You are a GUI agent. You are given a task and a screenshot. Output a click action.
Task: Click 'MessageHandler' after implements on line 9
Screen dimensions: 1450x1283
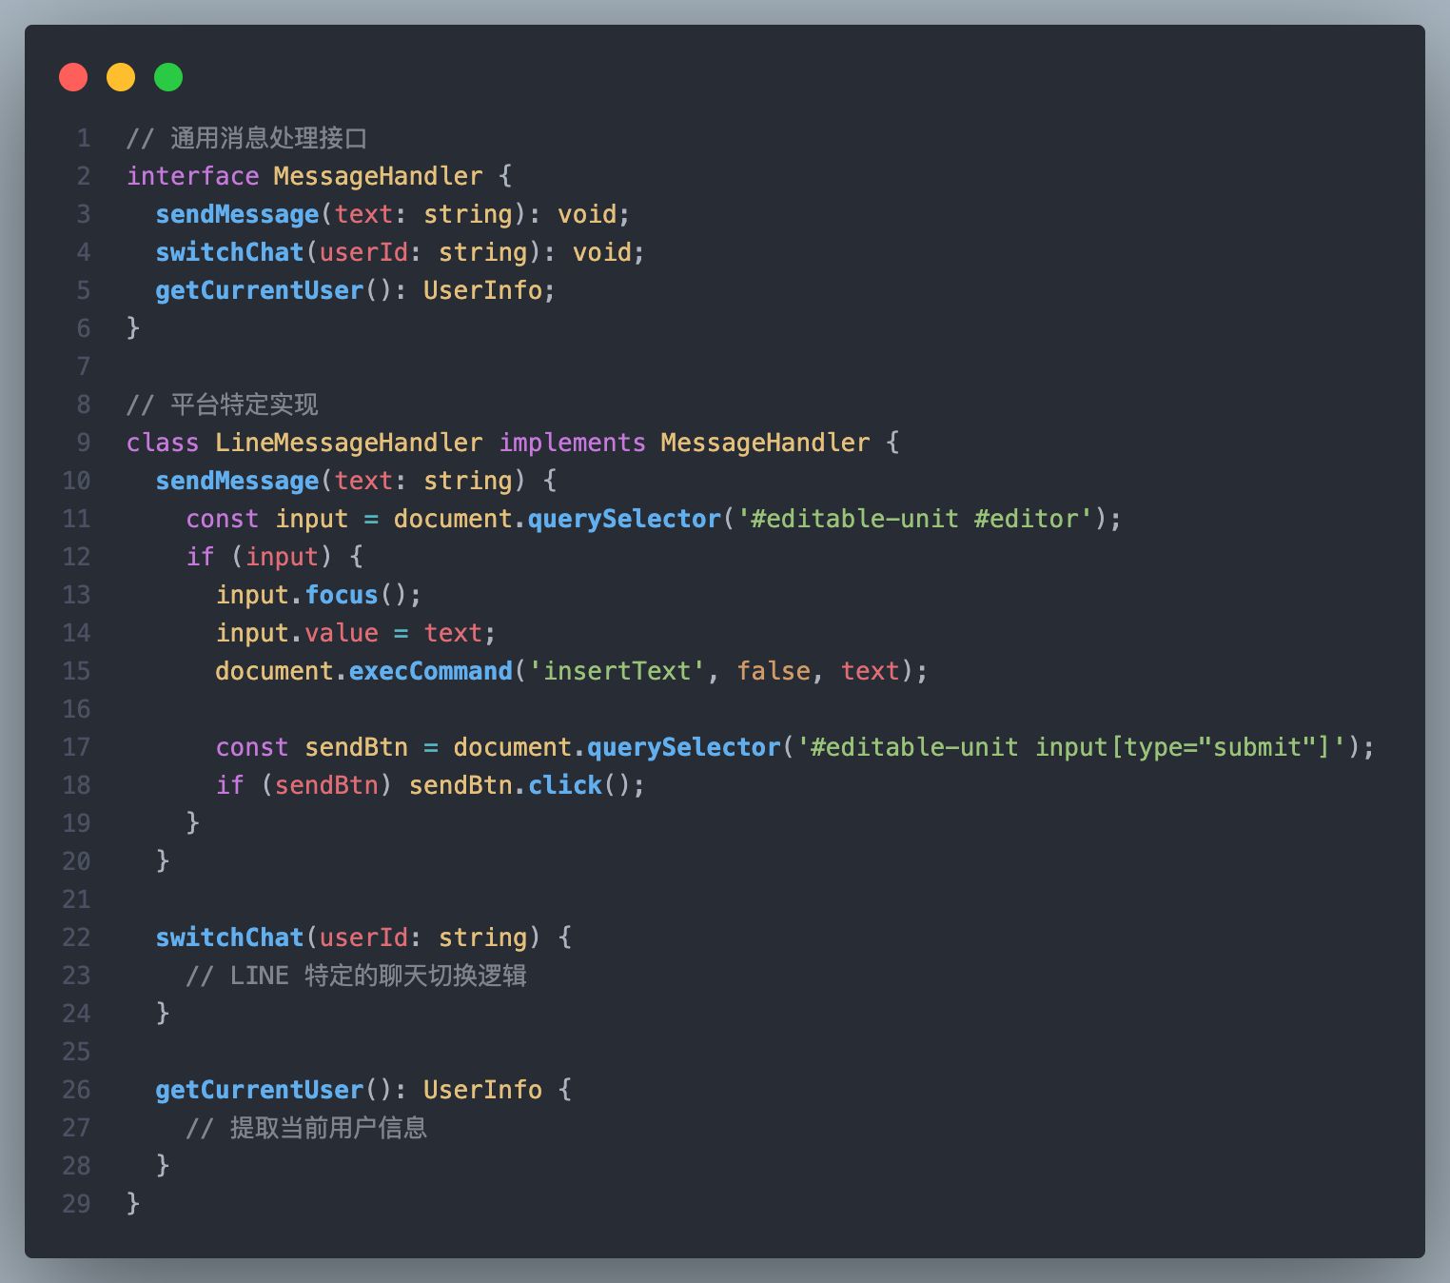[765, 443]
